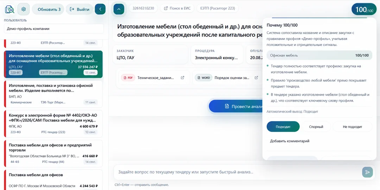380x190 pixels.
Task: Open Порядок оценки file external-link icon
Action: point(256,78)
